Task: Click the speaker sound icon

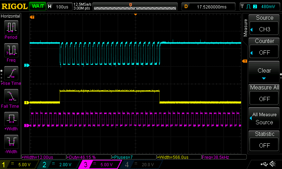Action: (273, 164)
